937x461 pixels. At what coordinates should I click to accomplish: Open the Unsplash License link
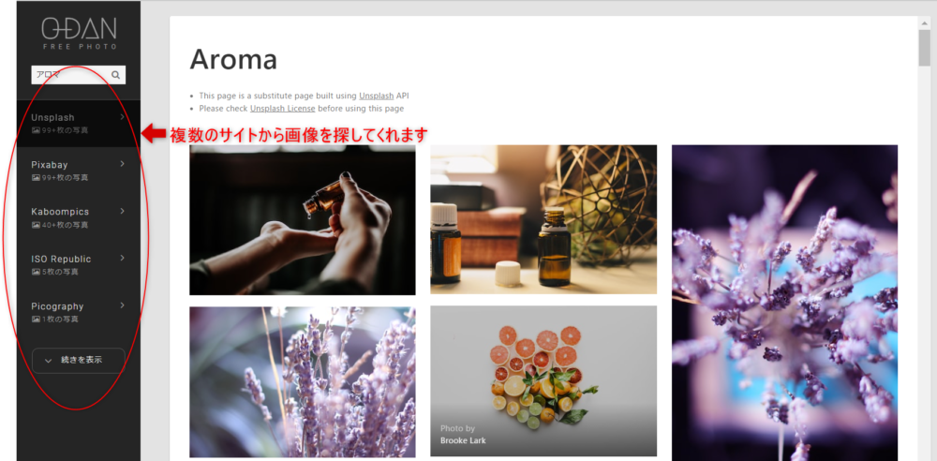pyautogui.click(x=283, y=109)
